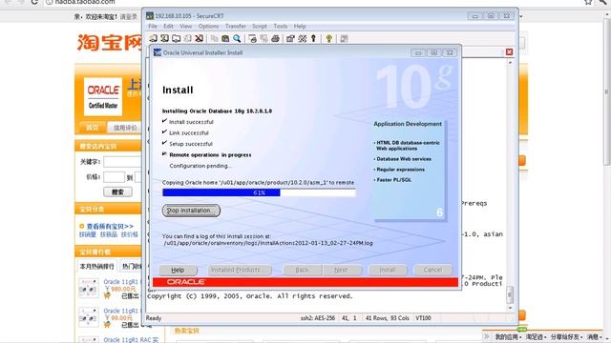The height and width of the screenshot is (343, 611).
Task: Click the Next button in Oracle installer
Action: 341,270
